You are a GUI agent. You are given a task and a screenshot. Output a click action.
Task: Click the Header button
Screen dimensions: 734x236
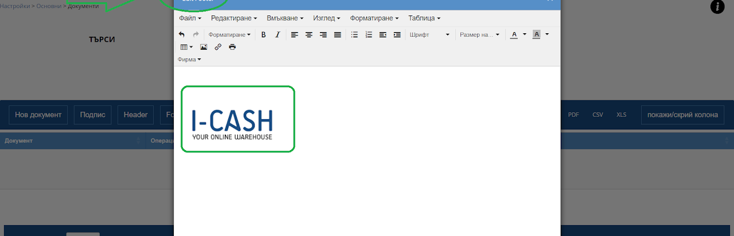(x=136, y=115)
